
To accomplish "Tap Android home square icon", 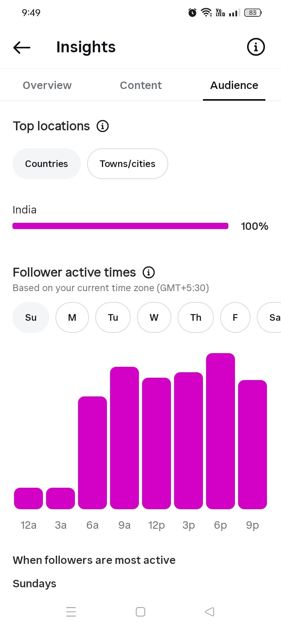I will point(140,611).
